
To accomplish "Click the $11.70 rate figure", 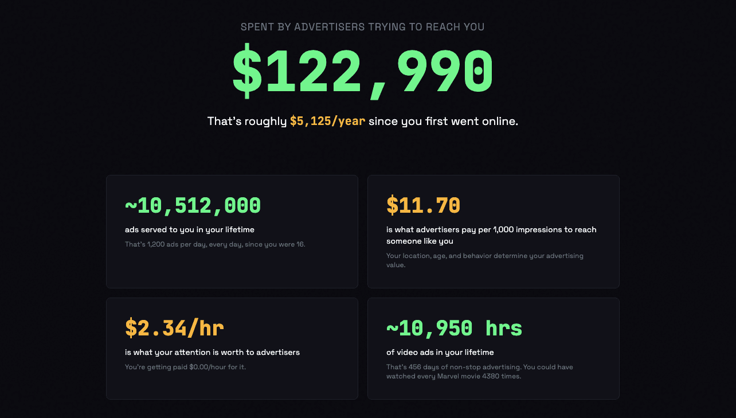I will click(423, 205).
